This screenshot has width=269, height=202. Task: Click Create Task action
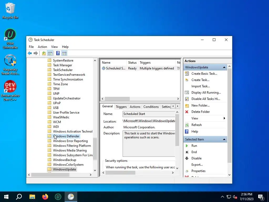coord(200,80)
